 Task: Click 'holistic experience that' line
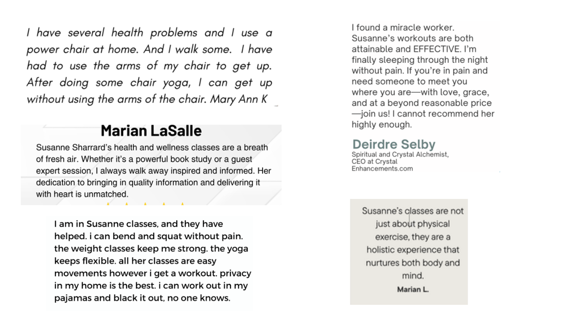[x=412, y=250]
